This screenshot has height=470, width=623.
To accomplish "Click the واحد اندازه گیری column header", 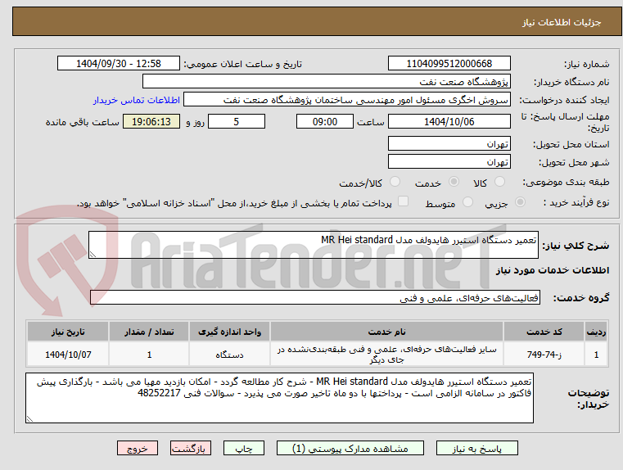I will click(229, 332).
